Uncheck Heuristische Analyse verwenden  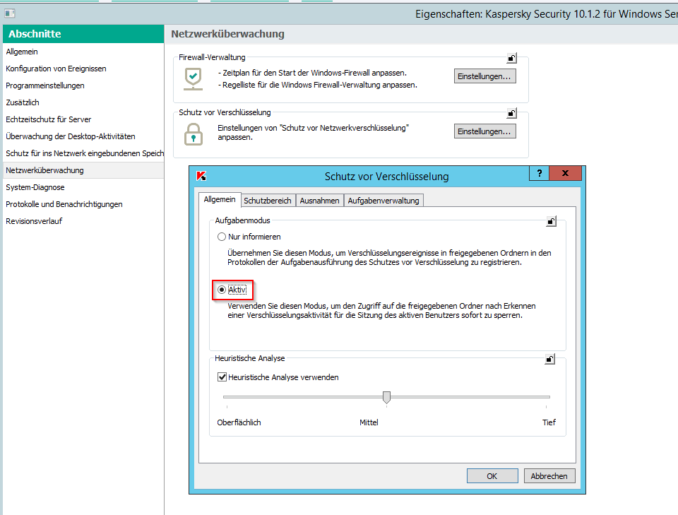(x=222, y=377)
